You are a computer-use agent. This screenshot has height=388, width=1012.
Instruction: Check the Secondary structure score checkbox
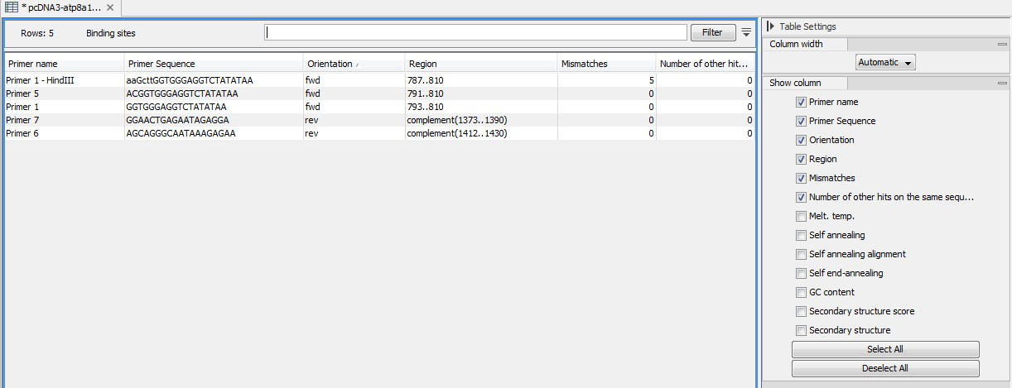coord(801,312)
